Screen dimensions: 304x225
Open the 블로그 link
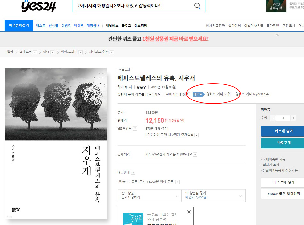127,26
